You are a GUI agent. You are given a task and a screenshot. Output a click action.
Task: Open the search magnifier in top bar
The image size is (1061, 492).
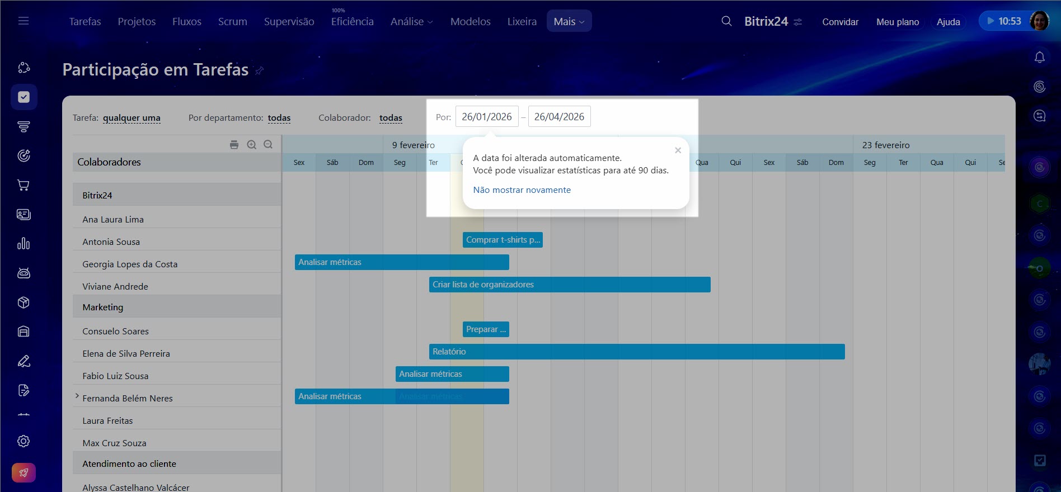[726, 21]
